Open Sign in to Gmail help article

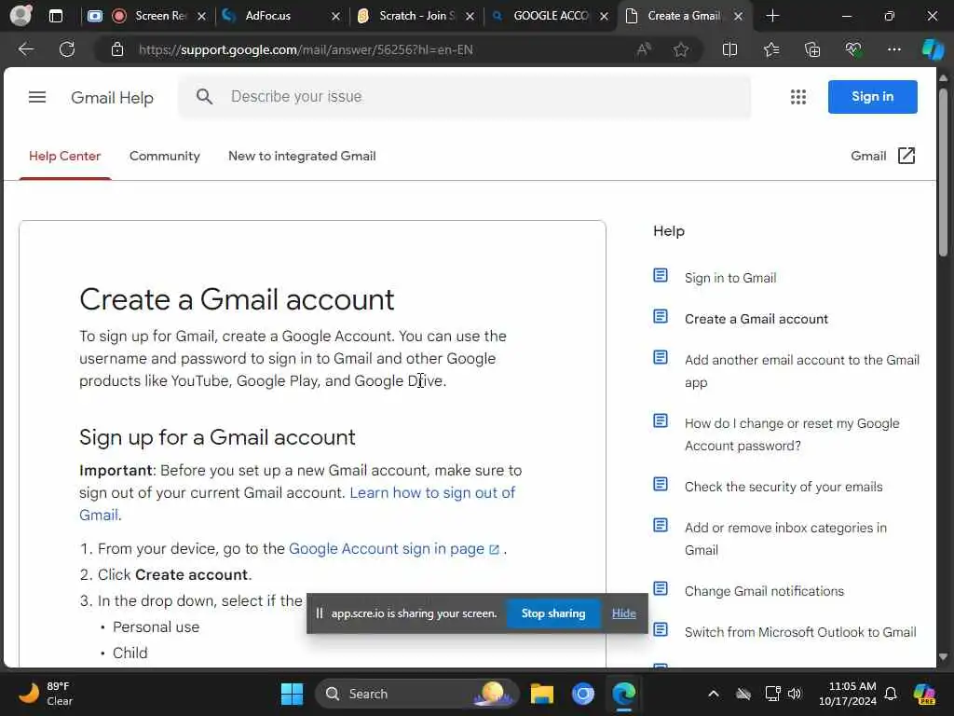(730, 278)
